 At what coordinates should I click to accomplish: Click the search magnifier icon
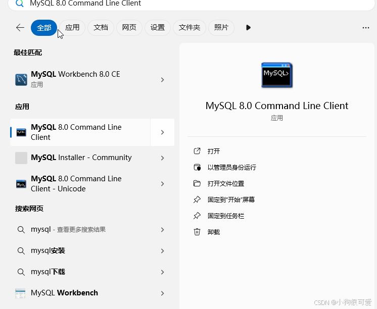coord(19,4)
